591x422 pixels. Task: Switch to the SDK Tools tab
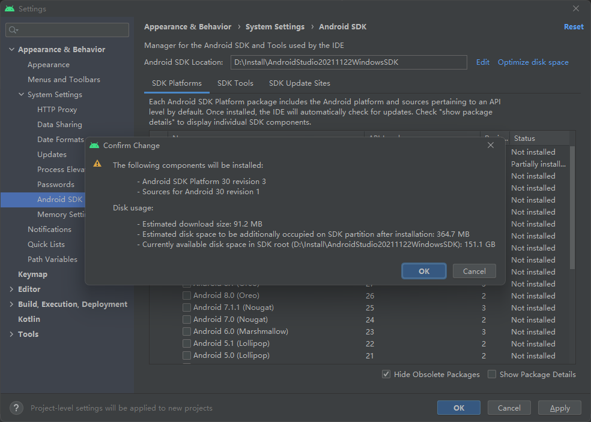tap(235, 83)
